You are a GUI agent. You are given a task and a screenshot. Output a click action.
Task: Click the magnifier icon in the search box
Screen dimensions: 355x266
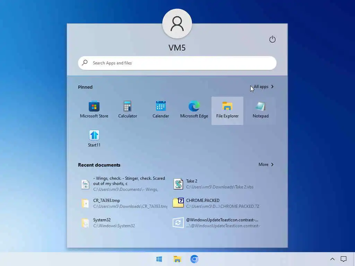(85, 63)
